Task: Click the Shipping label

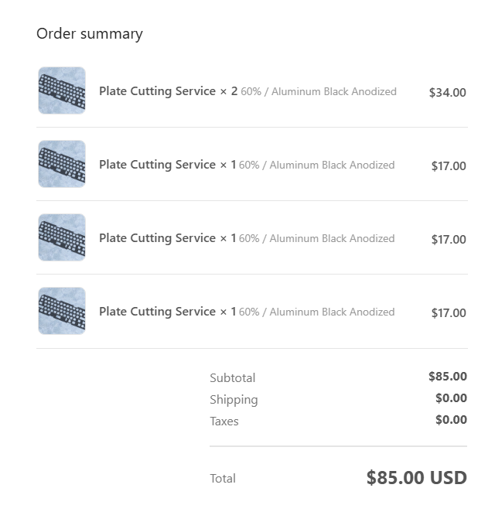Action: click(x=234, y=400)
